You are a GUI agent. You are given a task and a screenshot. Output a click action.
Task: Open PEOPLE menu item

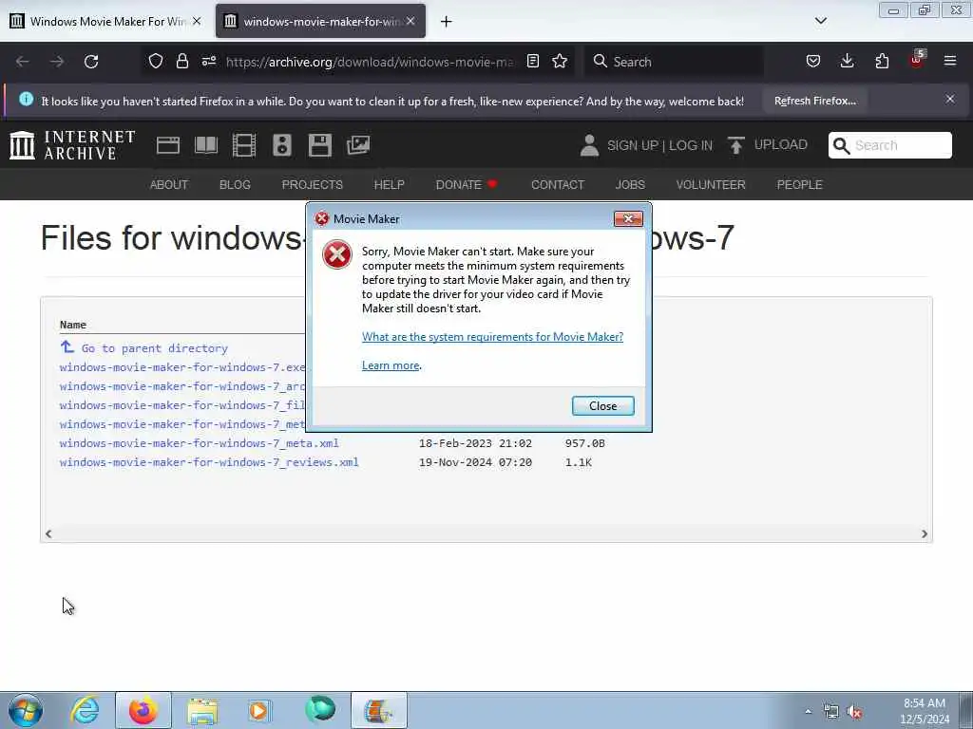point(799,185)
